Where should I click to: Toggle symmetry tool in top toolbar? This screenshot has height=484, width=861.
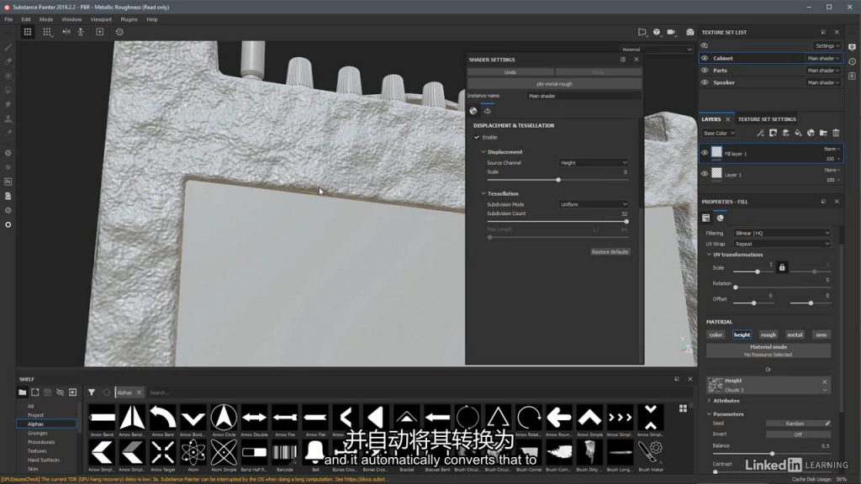click(x=66, y=32)
